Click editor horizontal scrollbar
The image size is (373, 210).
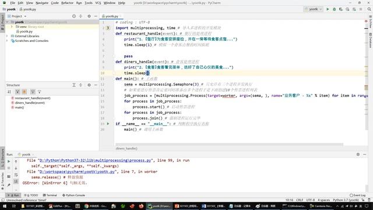coord(229,144)
